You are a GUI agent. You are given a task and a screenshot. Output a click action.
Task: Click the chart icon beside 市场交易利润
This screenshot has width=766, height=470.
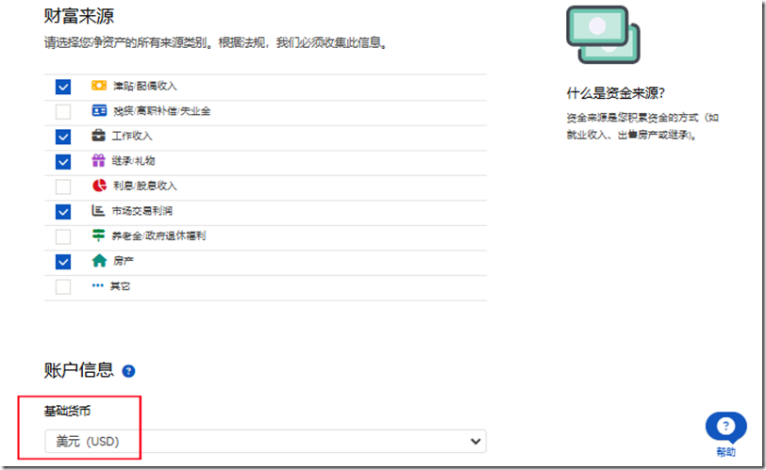(x=98, y=211)
